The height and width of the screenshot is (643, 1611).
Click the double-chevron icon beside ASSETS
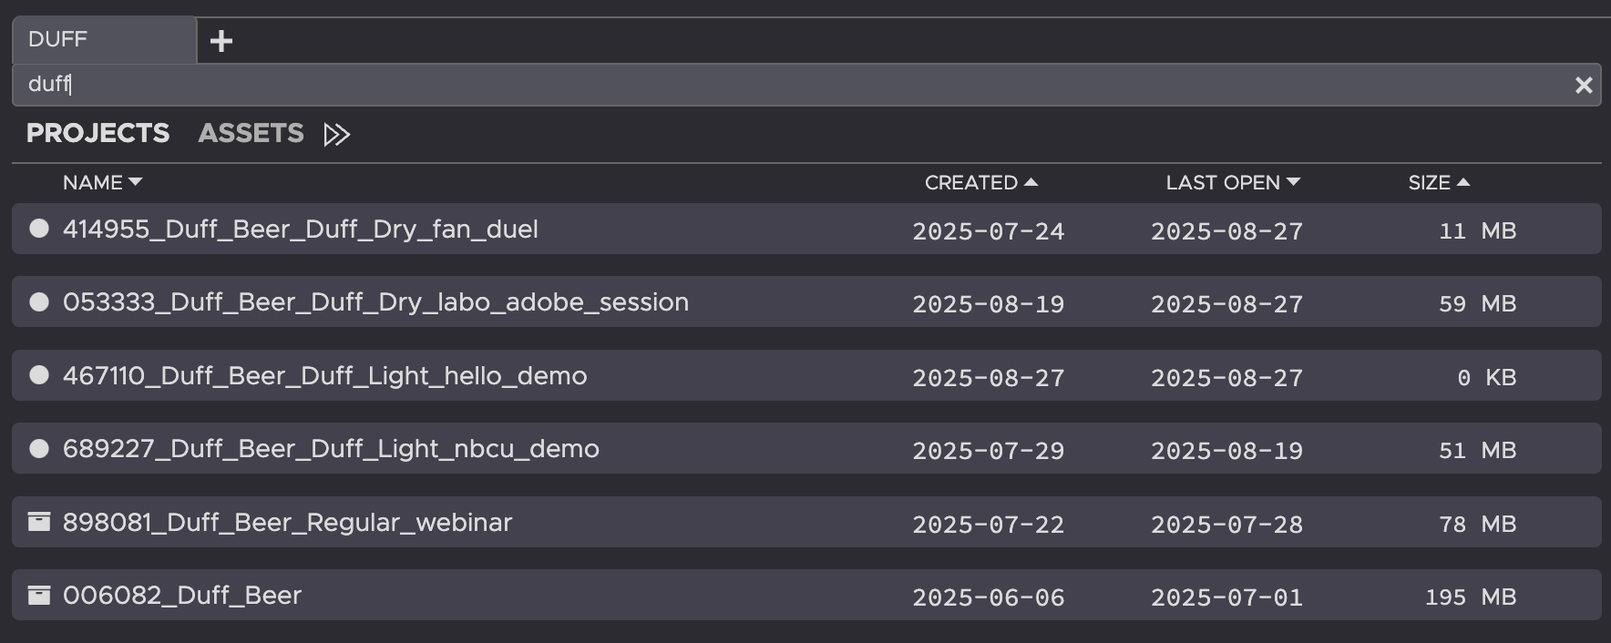tap(336, 135)
